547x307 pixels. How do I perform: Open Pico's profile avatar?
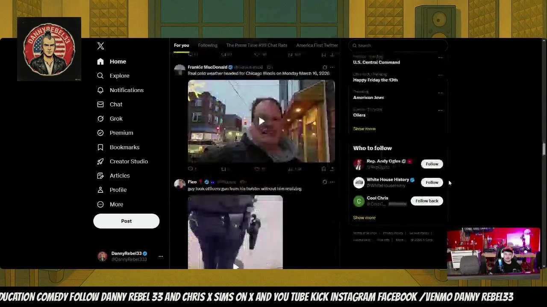click(x=179, y=184)
